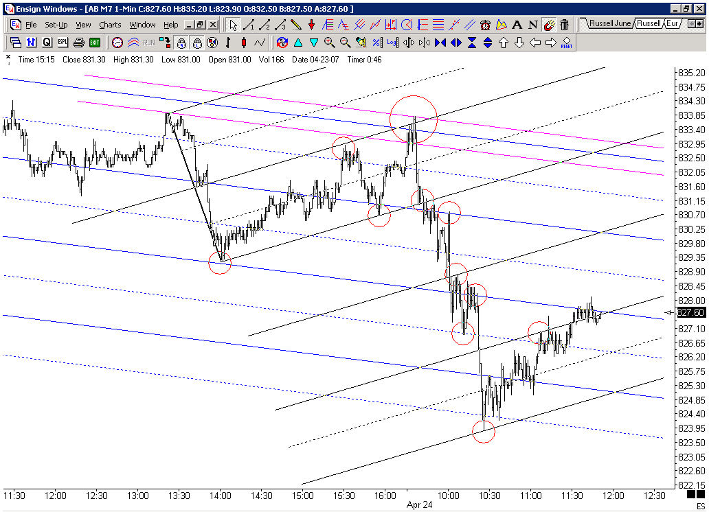Shift chart up with white up arrow
709x512 pixels.
(504, 43)
